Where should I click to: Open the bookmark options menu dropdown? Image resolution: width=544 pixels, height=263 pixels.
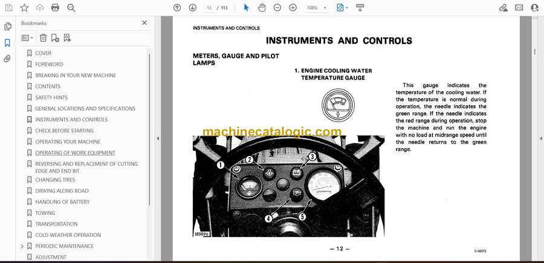click(x=27, y=38)
